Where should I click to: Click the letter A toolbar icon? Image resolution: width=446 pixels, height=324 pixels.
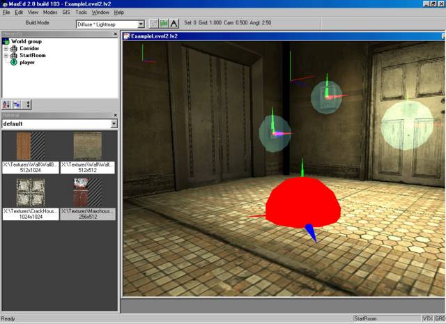tap(174, 23)
